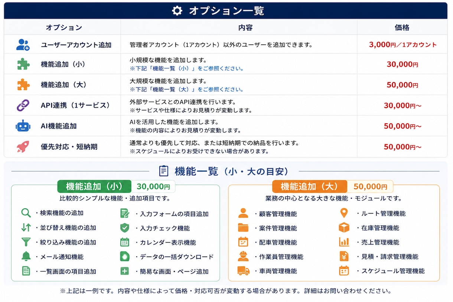The height and width of the screenshot is (302, 453).
Task: Click the folder icon for 案件管理機能
Action: [x=243, y=228]
